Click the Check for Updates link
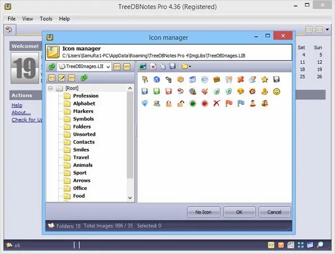Screen dimensions: 335x254 coord(27,120)
